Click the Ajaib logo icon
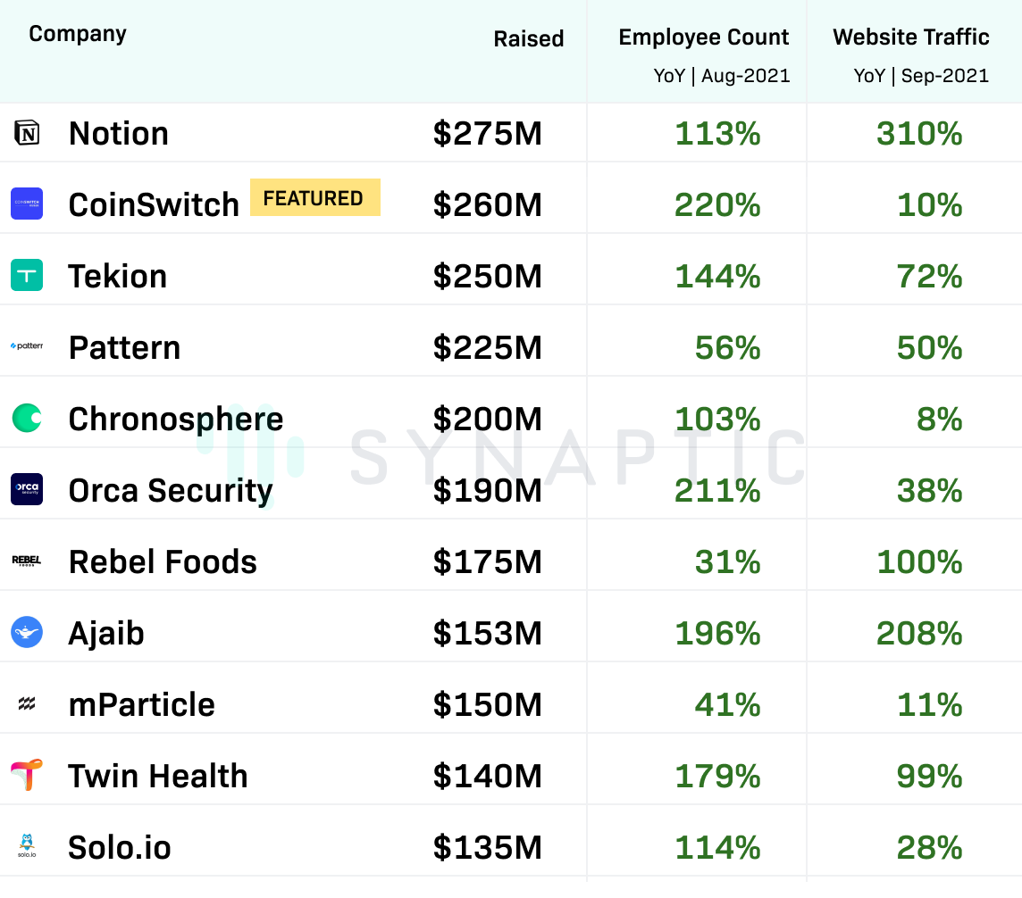The width and height of the screenshot is (1022, 898). [x=27, y=632]
